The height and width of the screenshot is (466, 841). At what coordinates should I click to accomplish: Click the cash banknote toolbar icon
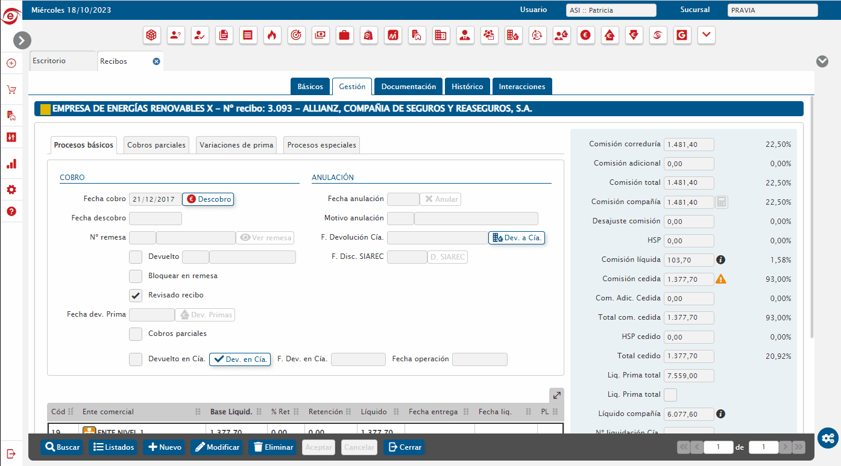(320, 36)
